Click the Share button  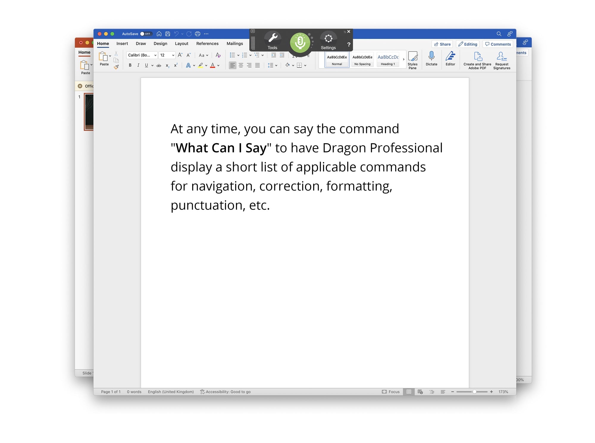[442, 44]
